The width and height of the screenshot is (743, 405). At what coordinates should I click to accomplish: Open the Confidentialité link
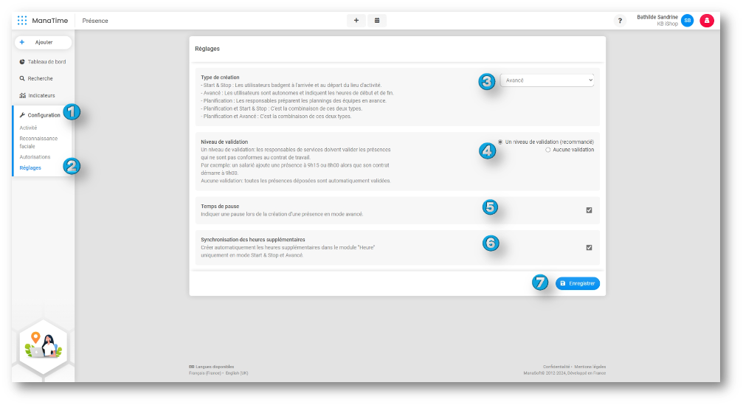(x=556, y=367)
